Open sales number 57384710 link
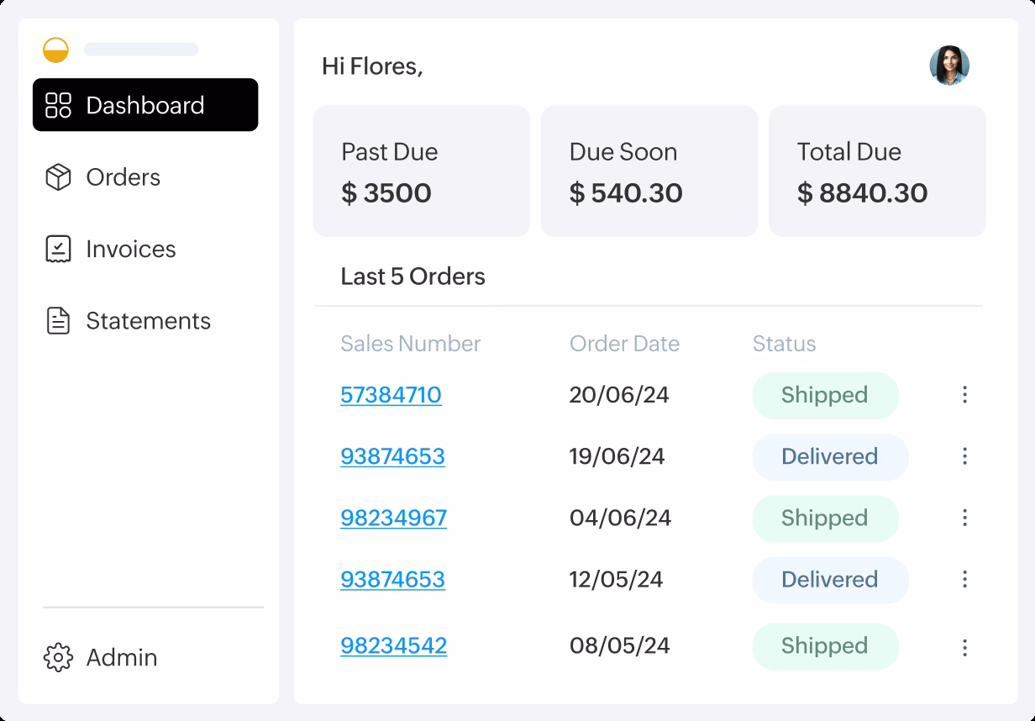This screenshot has height=721, width=1035. (391, 395)
